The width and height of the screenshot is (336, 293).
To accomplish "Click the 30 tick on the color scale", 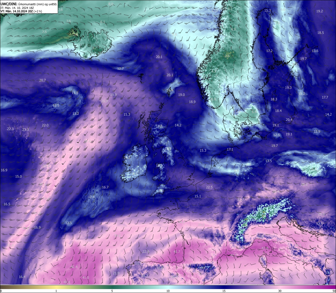I will click(280, 291).
